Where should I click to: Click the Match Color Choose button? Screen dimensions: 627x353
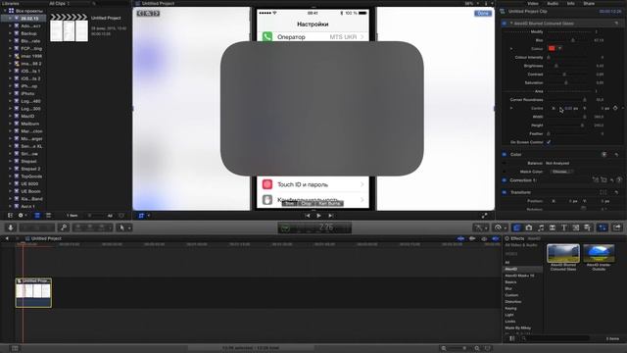coord(561,172)
